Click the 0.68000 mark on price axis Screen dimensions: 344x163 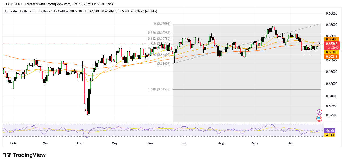click(331, 13)
